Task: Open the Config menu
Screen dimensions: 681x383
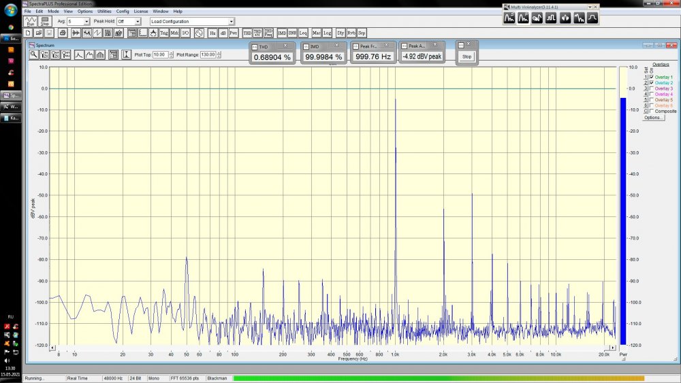Action: (123, 12)
